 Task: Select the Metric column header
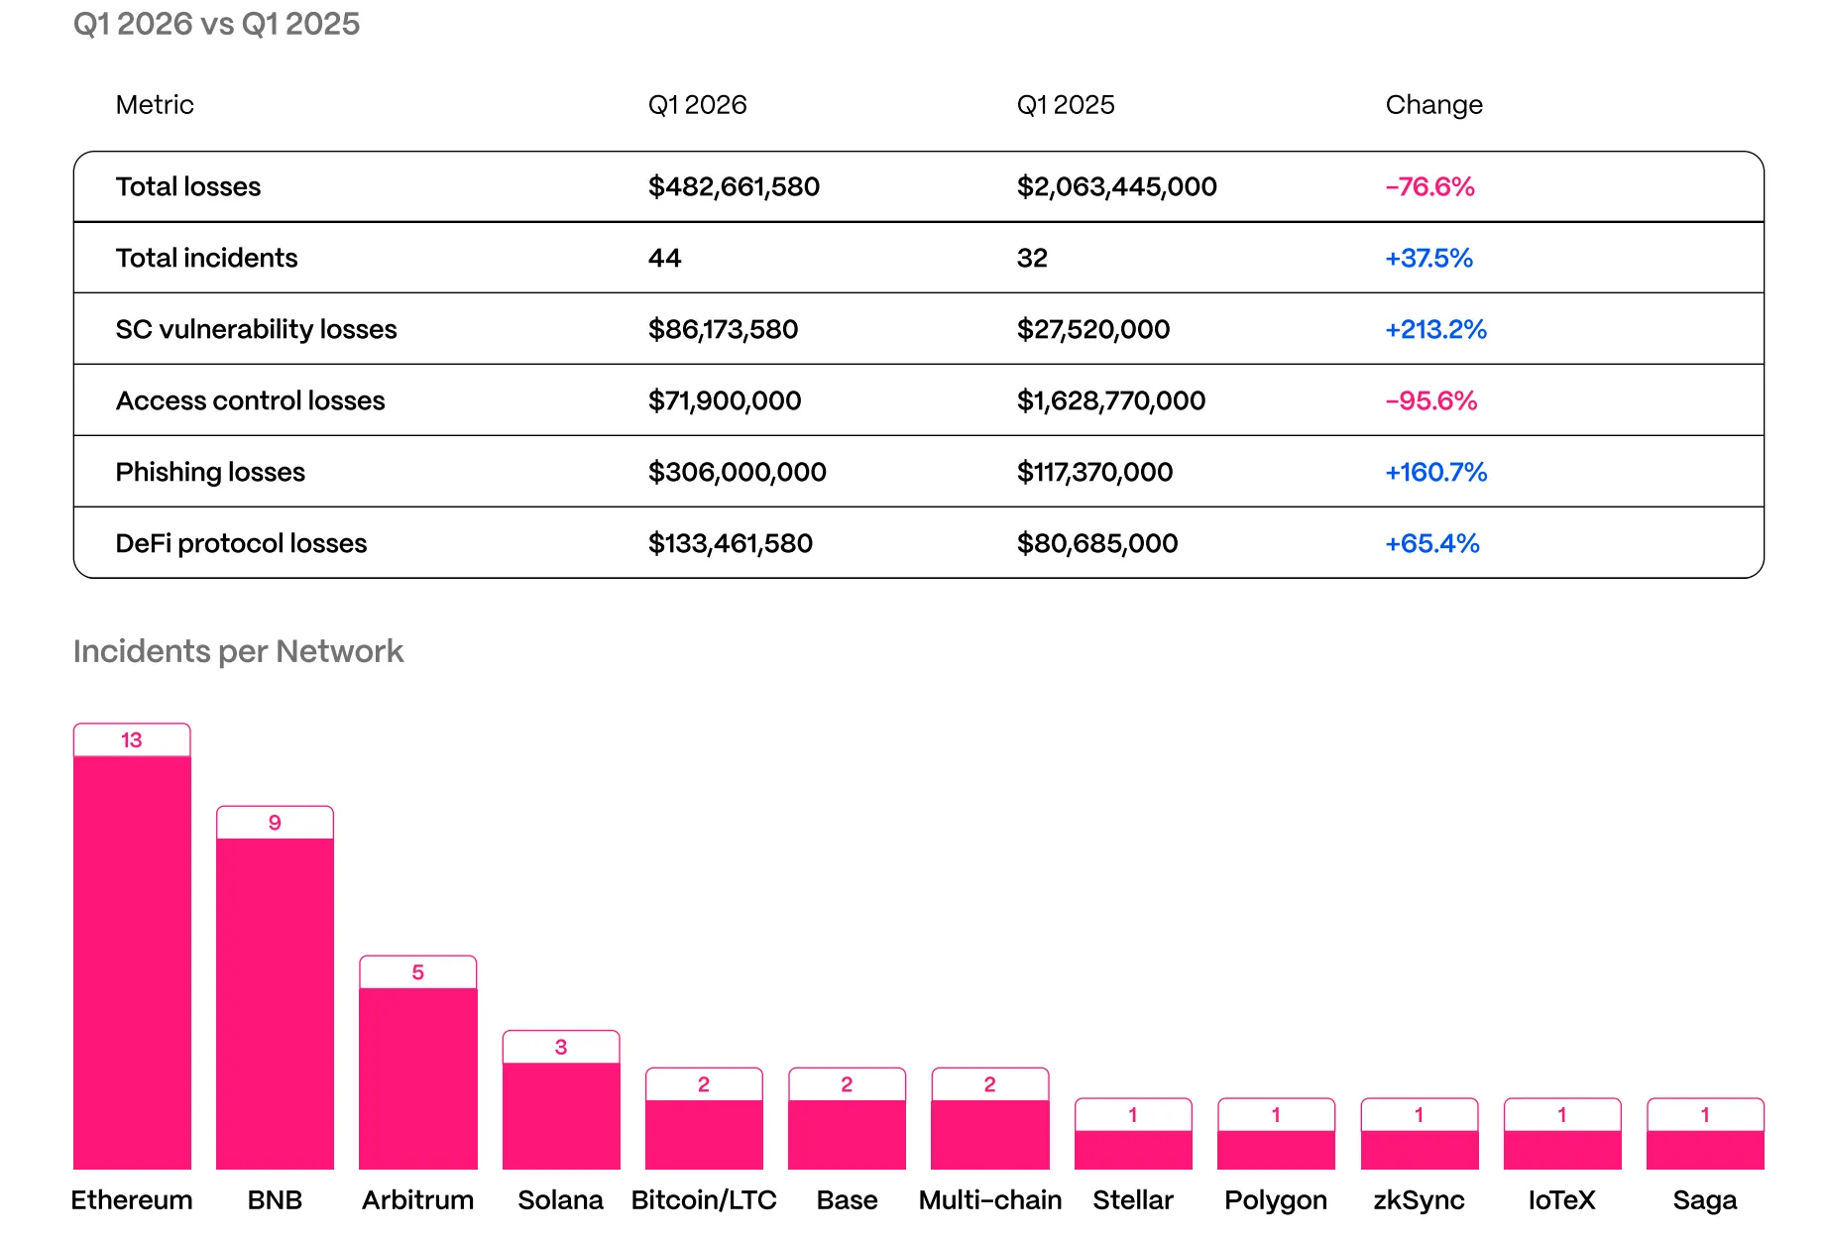[x=155, y=104]
